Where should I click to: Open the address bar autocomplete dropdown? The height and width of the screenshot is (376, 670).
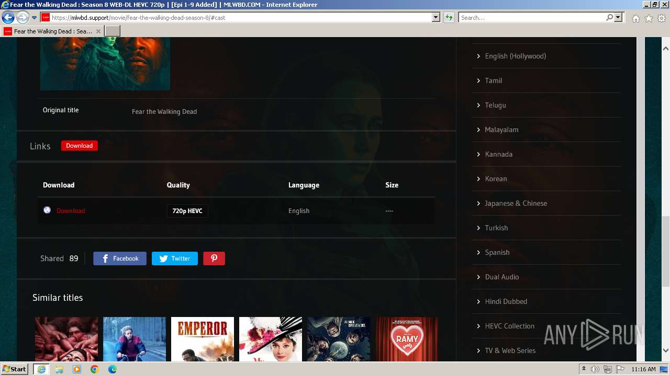435,18
